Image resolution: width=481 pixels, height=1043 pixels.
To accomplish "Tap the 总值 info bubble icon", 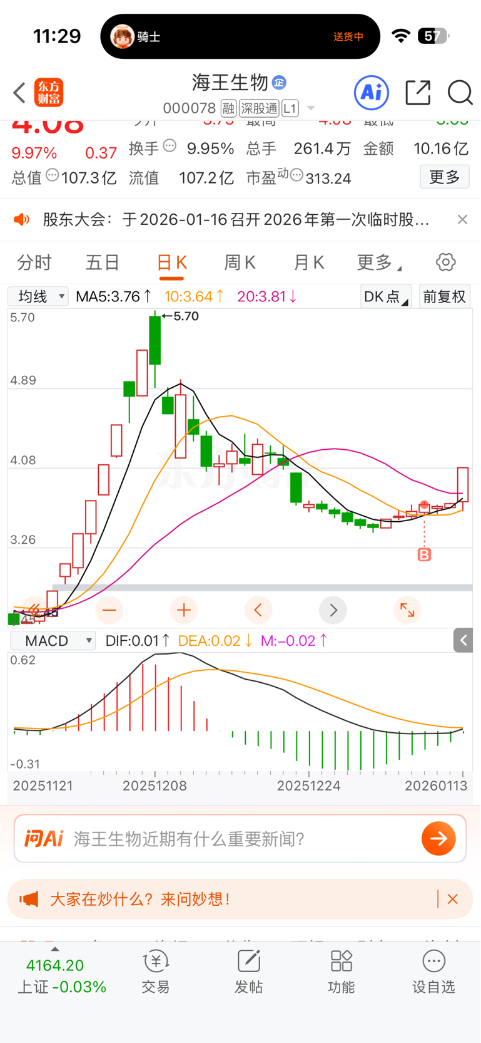I will click(x=53, y=175).
